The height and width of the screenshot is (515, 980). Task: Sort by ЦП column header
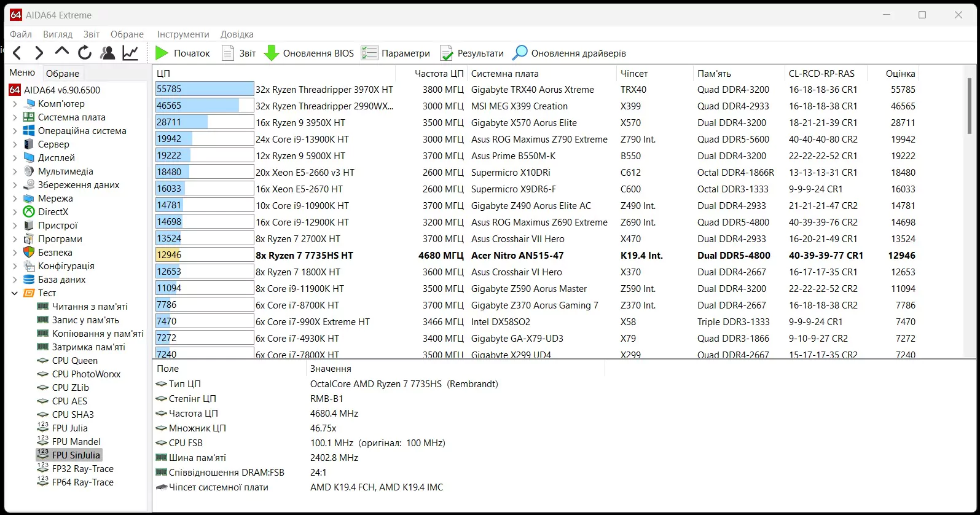pyautogui.click(x=274, y=73)
